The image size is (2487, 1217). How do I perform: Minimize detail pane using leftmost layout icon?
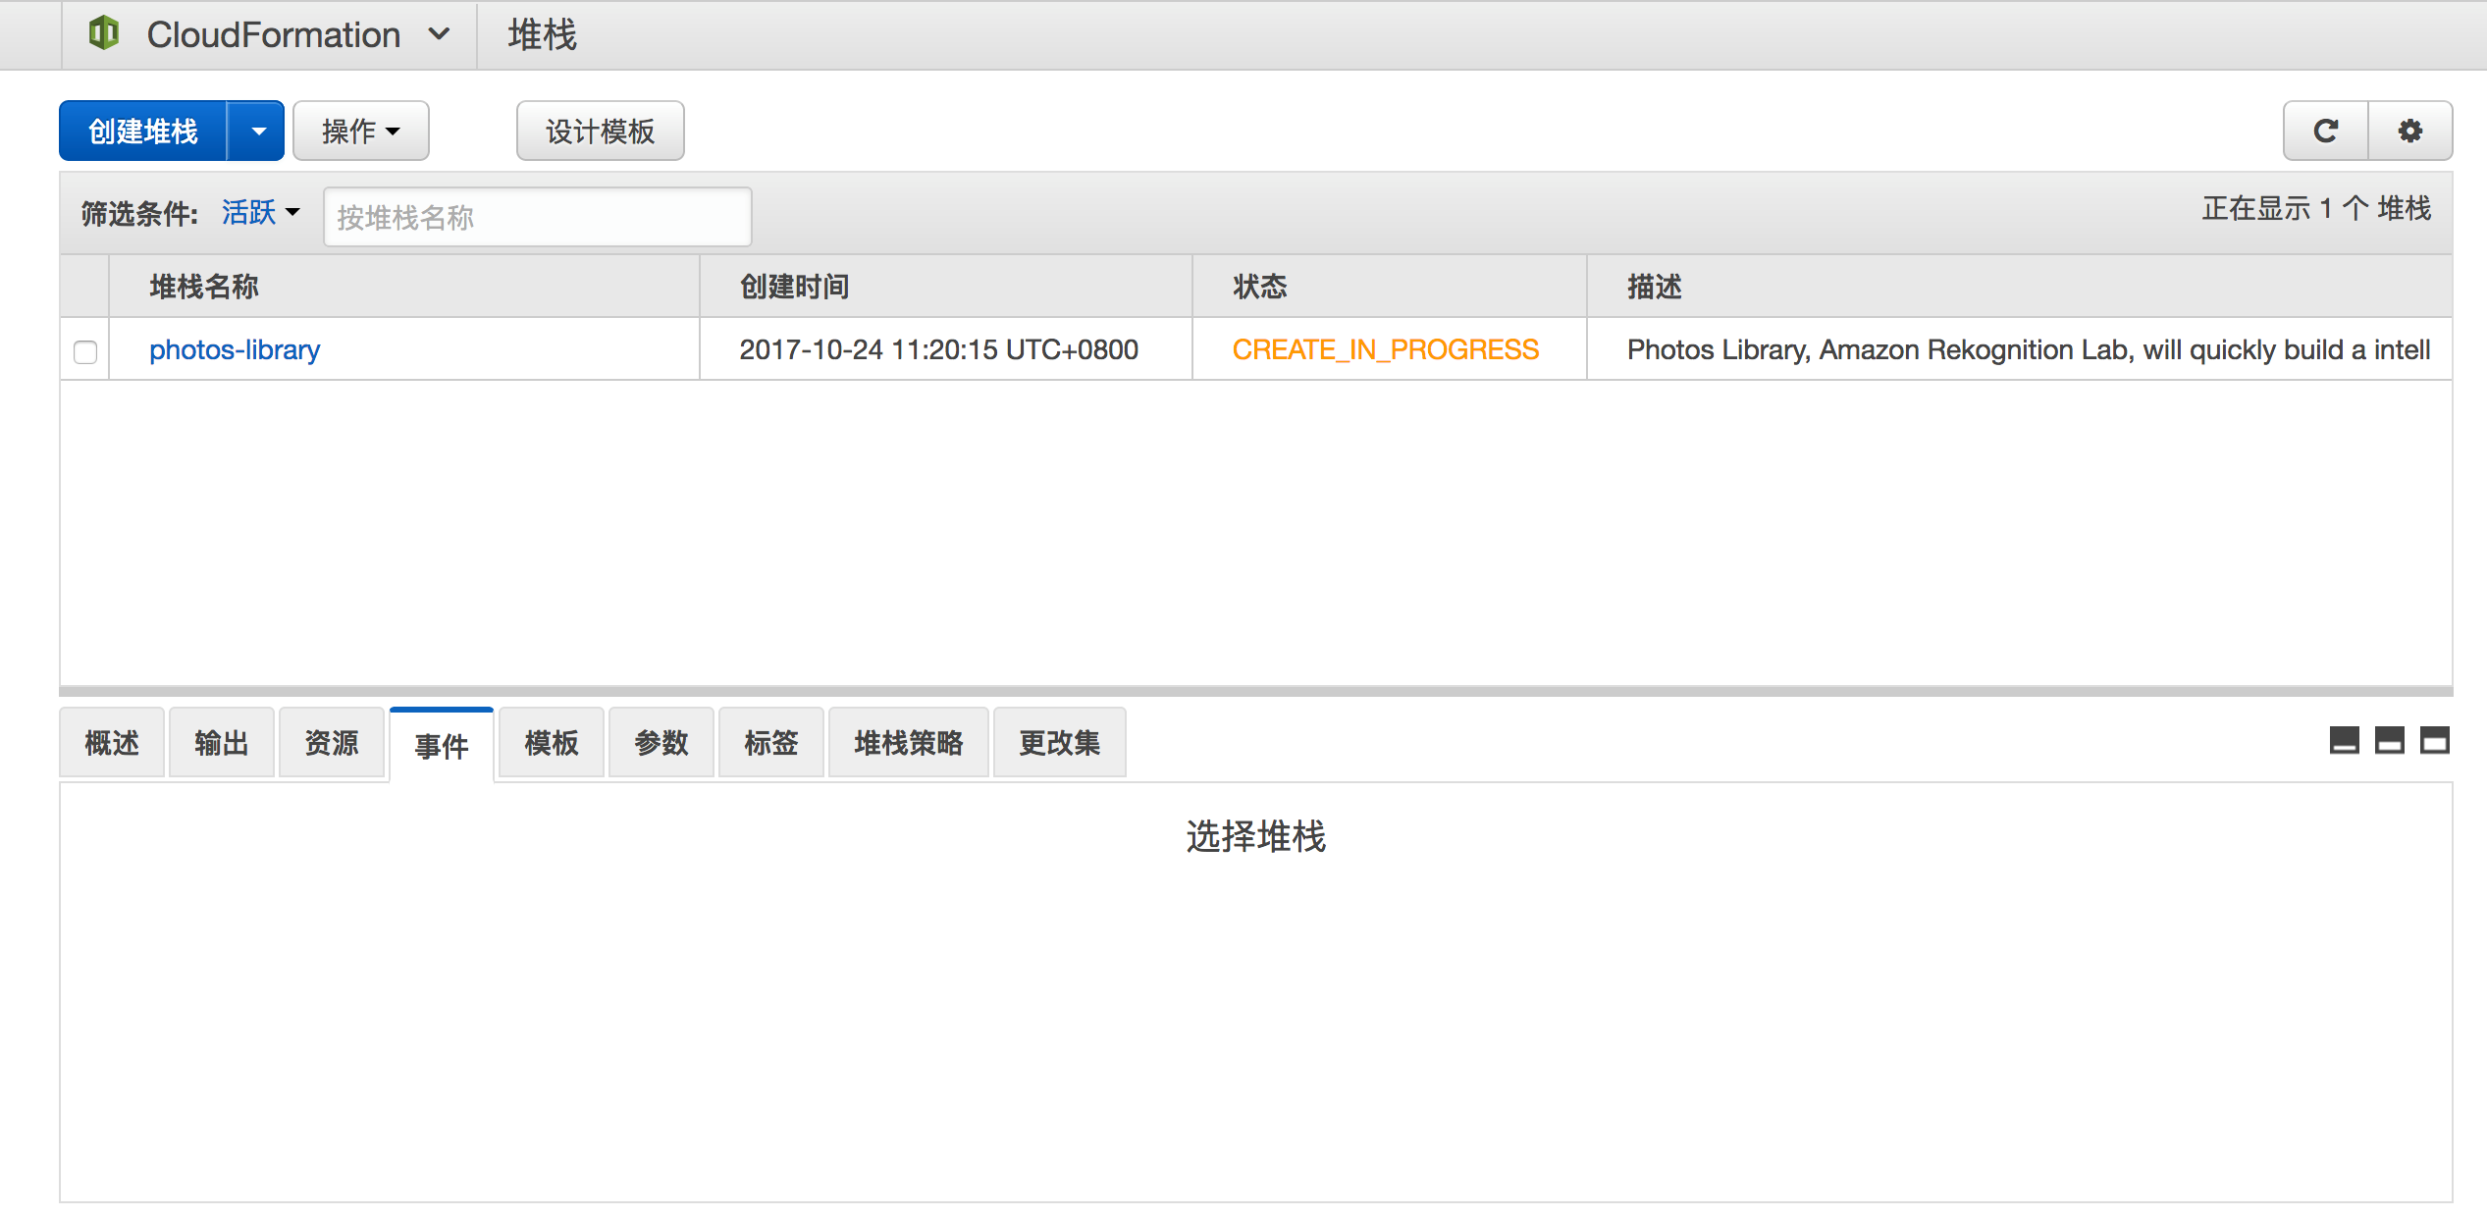point(2344,741)
